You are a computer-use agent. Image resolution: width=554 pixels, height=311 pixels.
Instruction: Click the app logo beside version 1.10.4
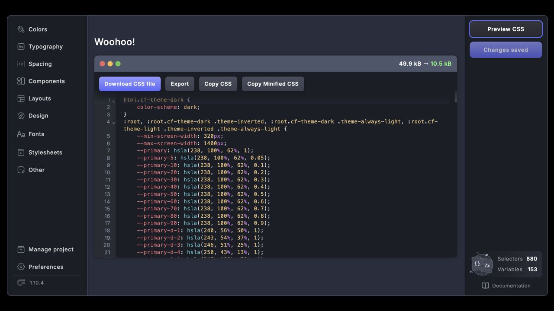[x=21, y=283]
